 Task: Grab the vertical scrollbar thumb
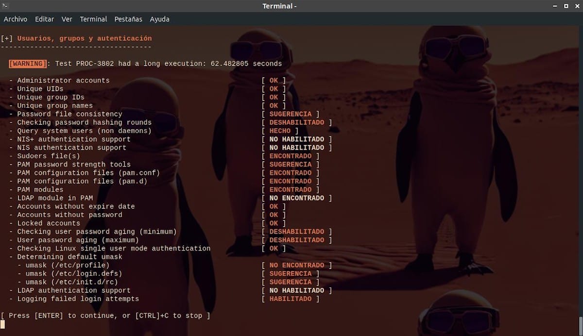(x=581, y=325)
